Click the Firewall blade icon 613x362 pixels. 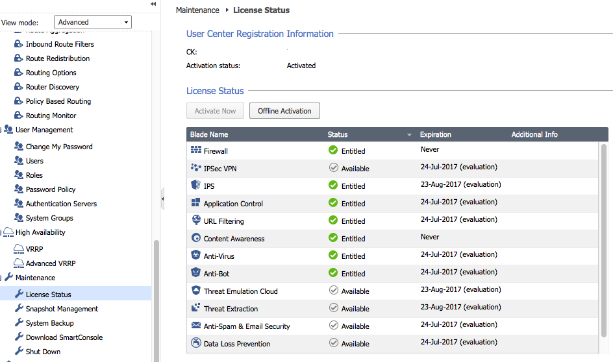tap(196, 150)
